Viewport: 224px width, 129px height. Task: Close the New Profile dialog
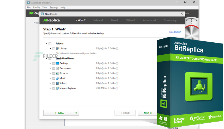182,14
